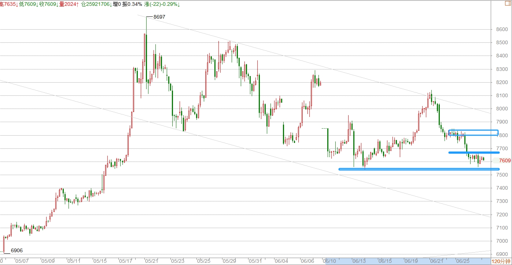Click the 05/23 date on time axis
Image resolution: width=512 pixels, height=265 pixels.
tap(177, 261)
